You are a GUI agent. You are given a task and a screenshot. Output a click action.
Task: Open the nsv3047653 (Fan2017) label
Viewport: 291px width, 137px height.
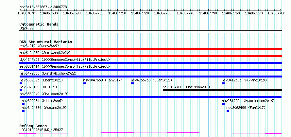[103, 80]
